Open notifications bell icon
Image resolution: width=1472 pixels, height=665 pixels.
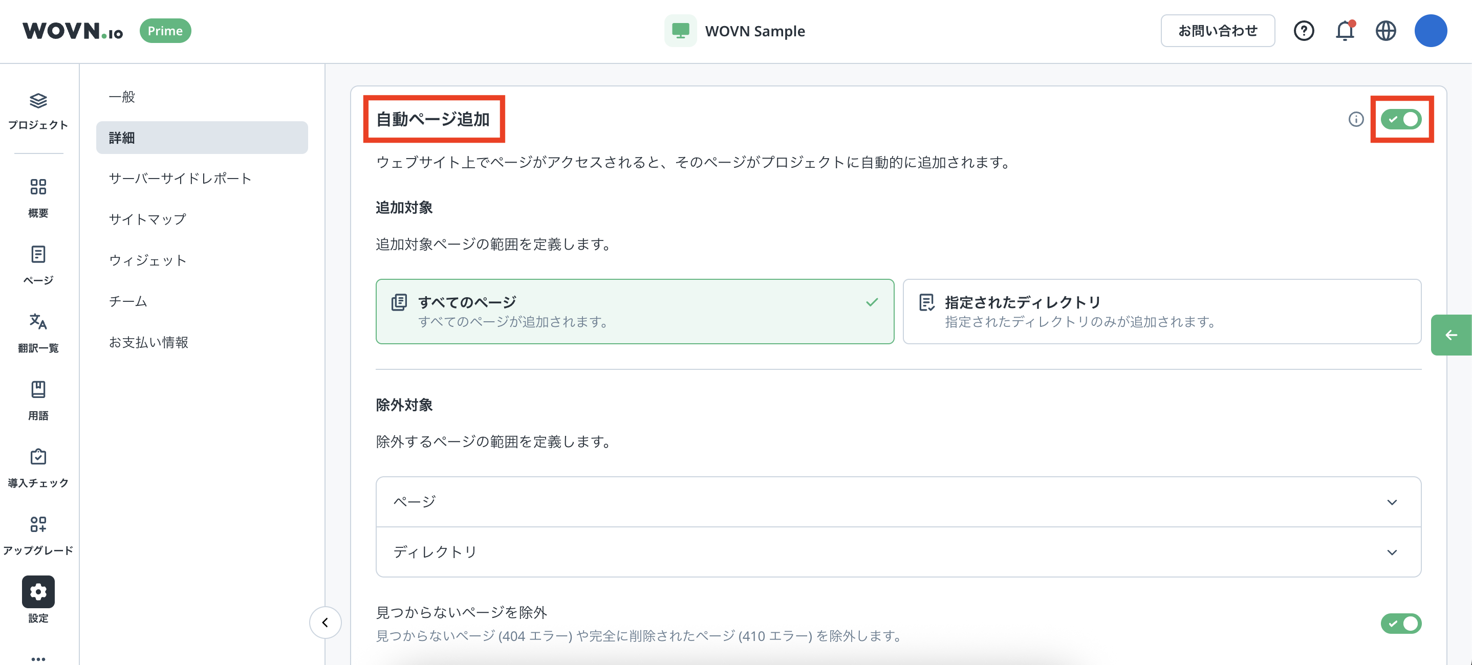tap(1345, 31)
